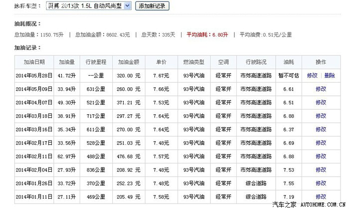This screenshot has width=349, height=209.
Task: Open the car model selection dropdown
Action: (127, 6)
